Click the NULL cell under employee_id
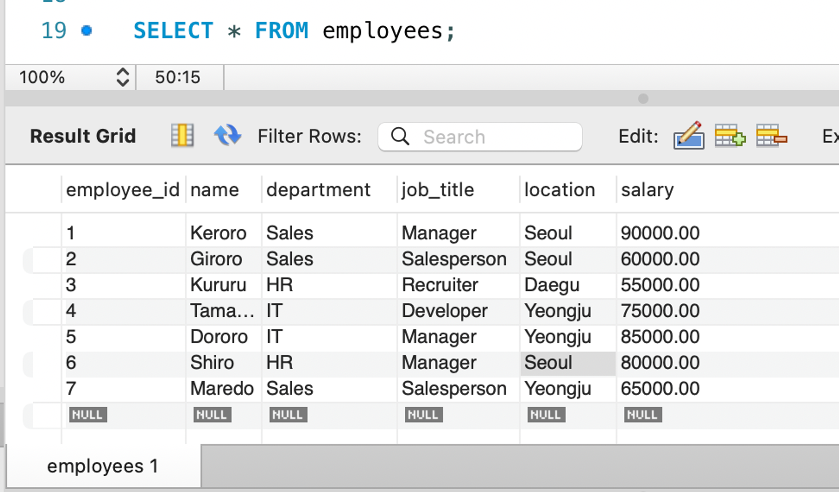Viewport: 839px width, 492px height. coord(88,415)
